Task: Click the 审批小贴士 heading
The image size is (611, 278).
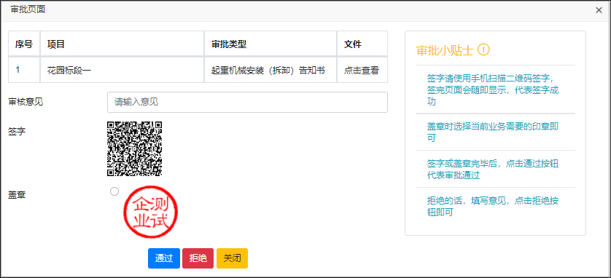Action: 445,50
